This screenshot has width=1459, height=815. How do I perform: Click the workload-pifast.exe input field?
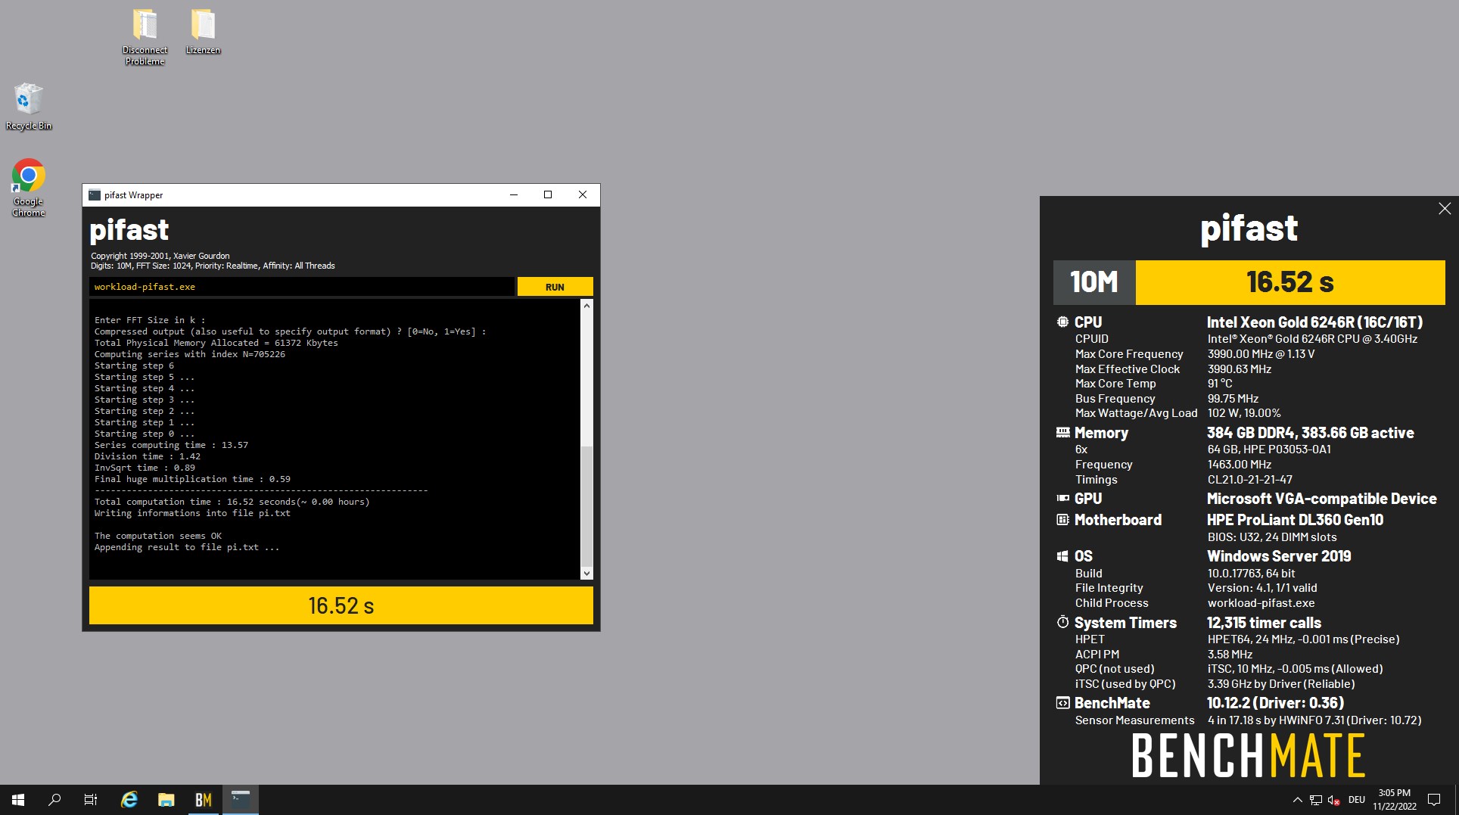(301, 287)
